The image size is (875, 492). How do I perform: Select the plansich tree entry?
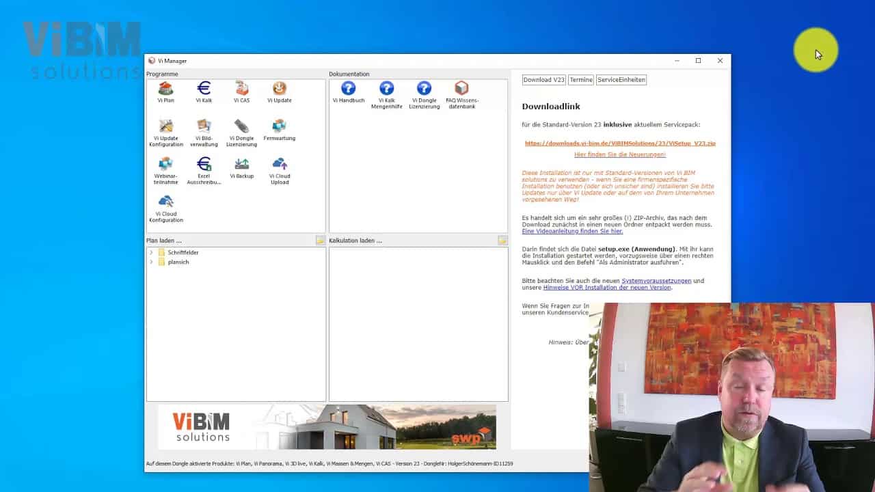(178, 262)
